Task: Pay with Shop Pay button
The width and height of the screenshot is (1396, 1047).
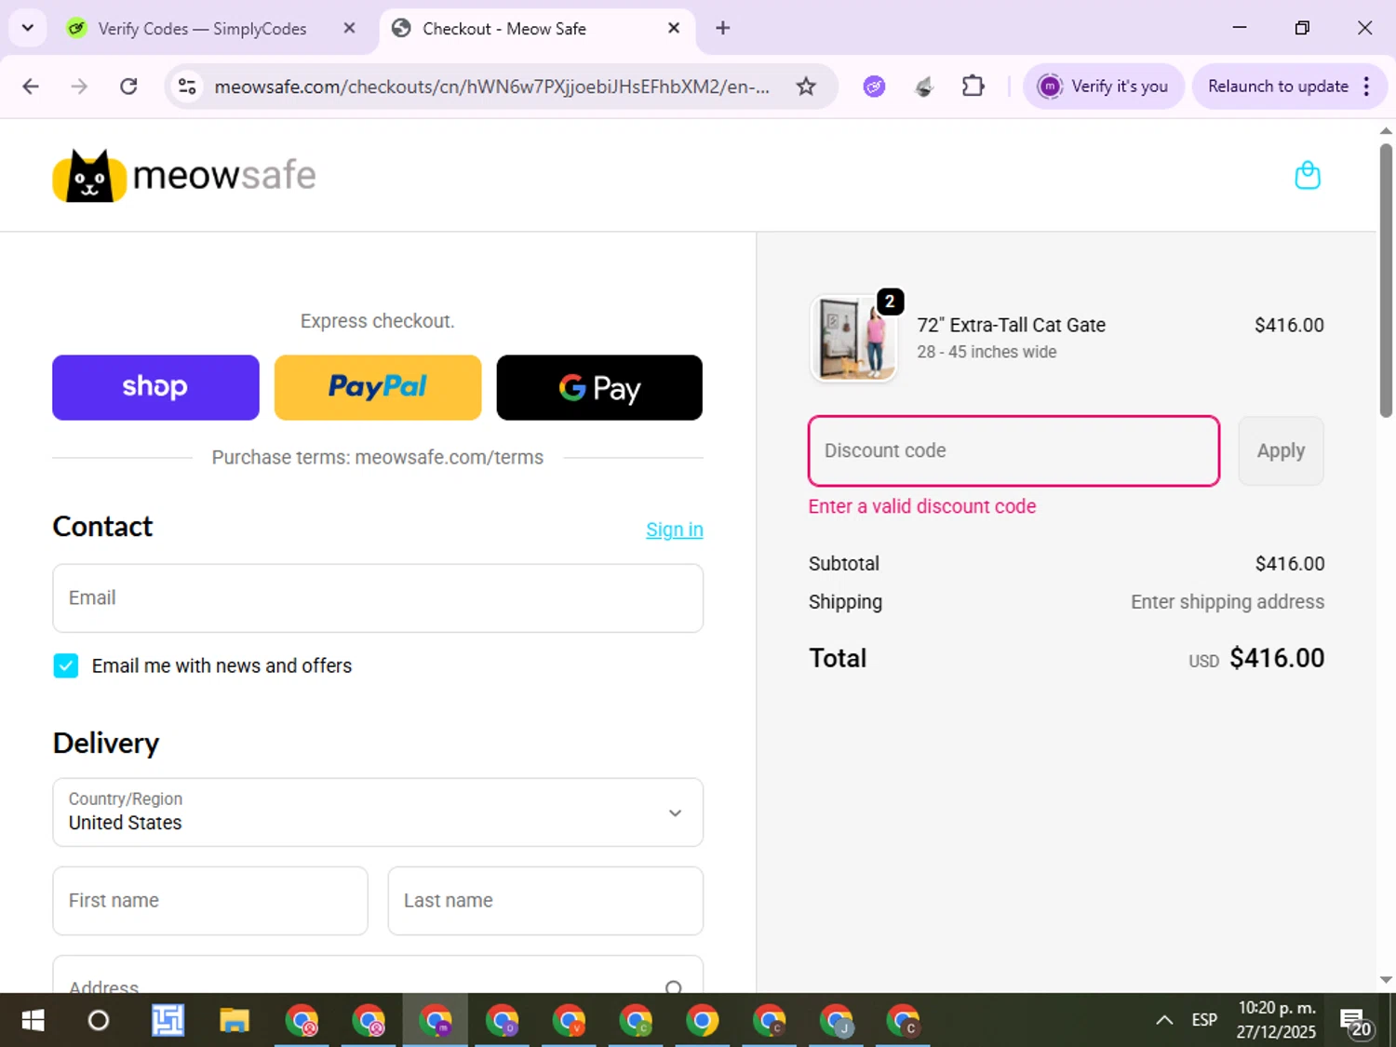Action: click(x=155, y=387)
